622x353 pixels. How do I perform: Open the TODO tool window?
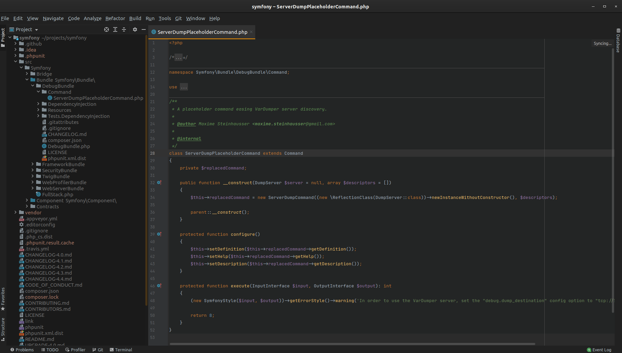click(x=50, y=350)
